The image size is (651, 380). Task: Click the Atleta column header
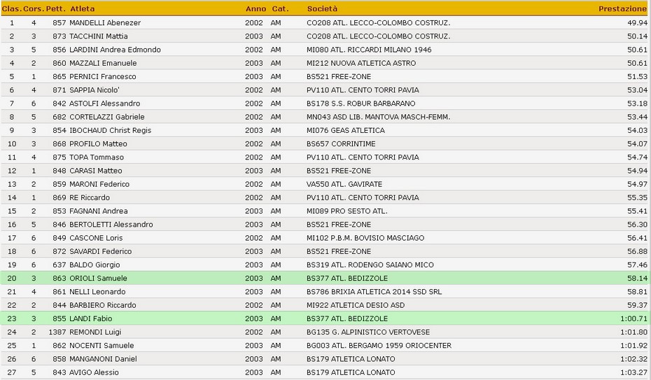(x=82, y=8)
